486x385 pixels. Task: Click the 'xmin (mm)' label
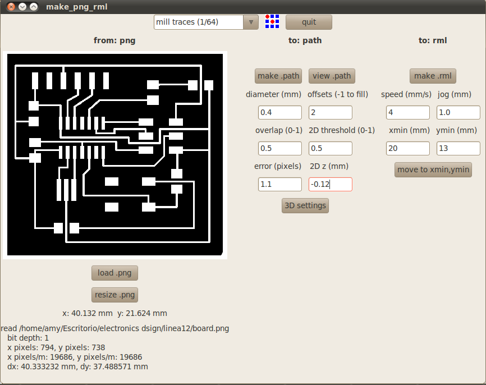pyautogui.click(x=409, y=130)
